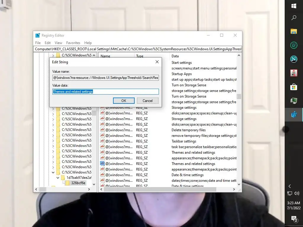Image resolution: width=303 pixels, height=227 pixels.
Task: Open volume control tray icon
Action: point(296,193)
